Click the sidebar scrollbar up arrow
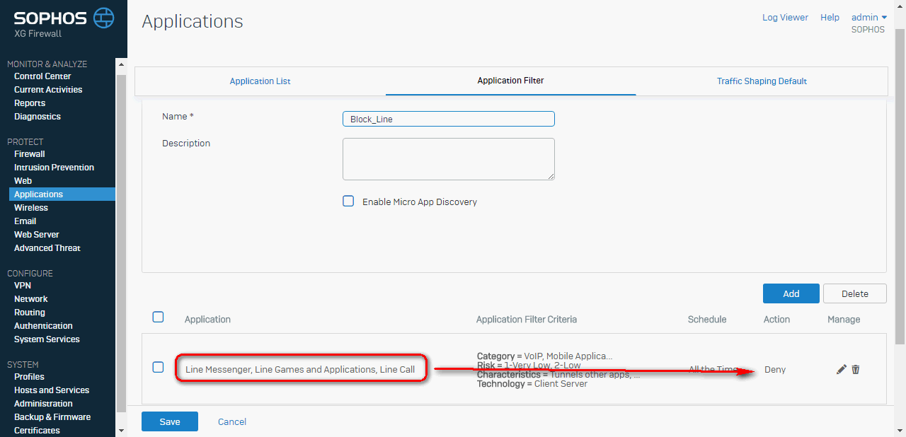Screen dimensions: 906x437 121,63
